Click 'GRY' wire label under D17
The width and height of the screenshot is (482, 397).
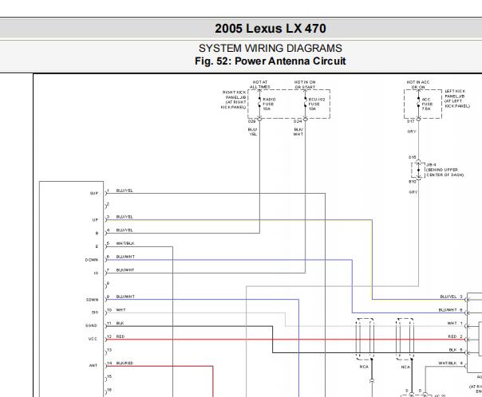click(x=412, y=132)
